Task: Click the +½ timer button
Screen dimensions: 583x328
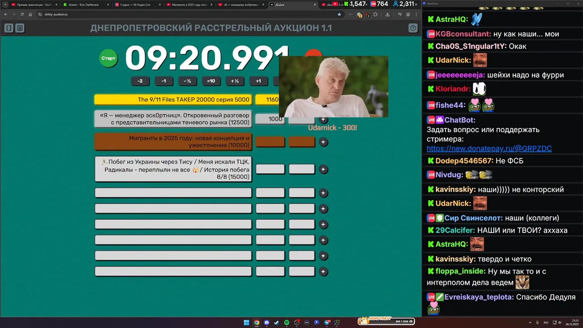Action: click(235, 81)
